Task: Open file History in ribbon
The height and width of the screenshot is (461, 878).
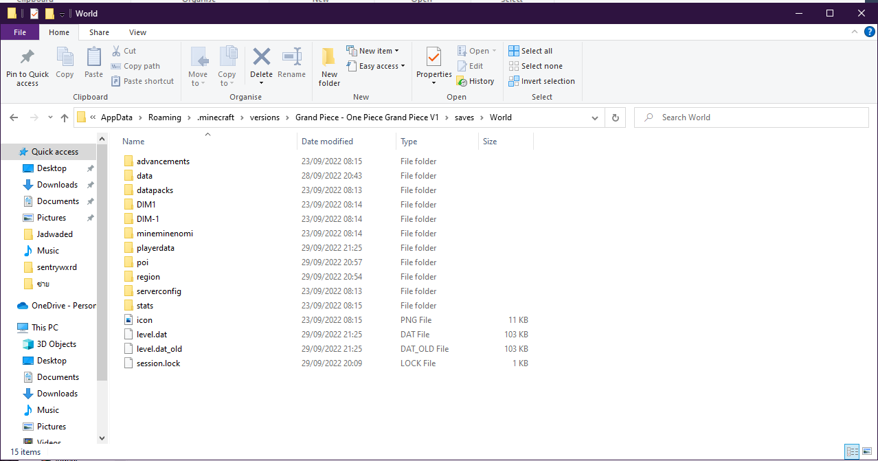Action: point(475,81)
